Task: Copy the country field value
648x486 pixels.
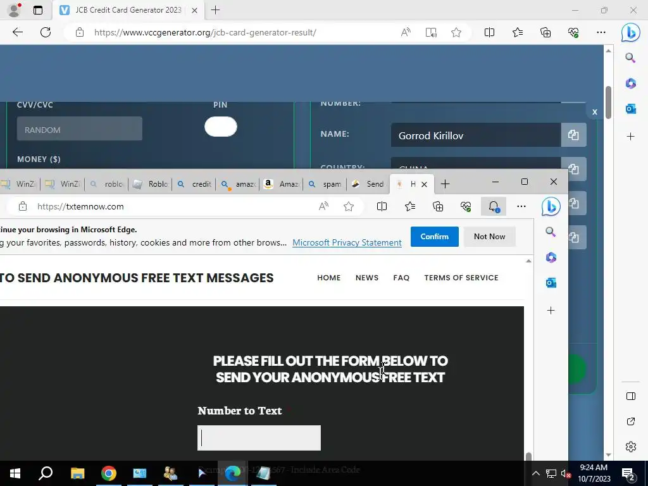Action: tap(573, 168)
